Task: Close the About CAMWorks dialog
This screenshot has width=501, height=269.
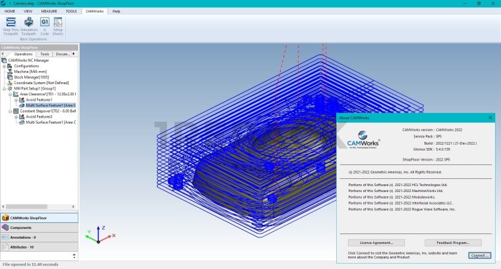Action: coord(490,118)
